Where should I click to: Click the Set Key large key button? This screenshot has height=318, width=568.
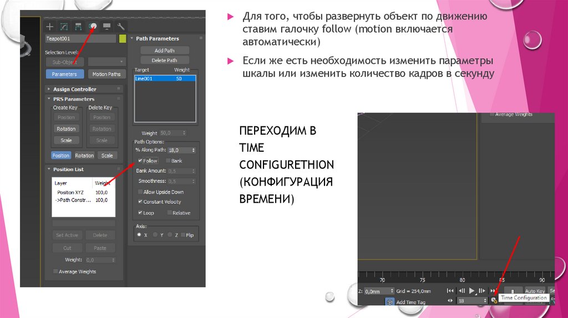[x=512, y=291]
